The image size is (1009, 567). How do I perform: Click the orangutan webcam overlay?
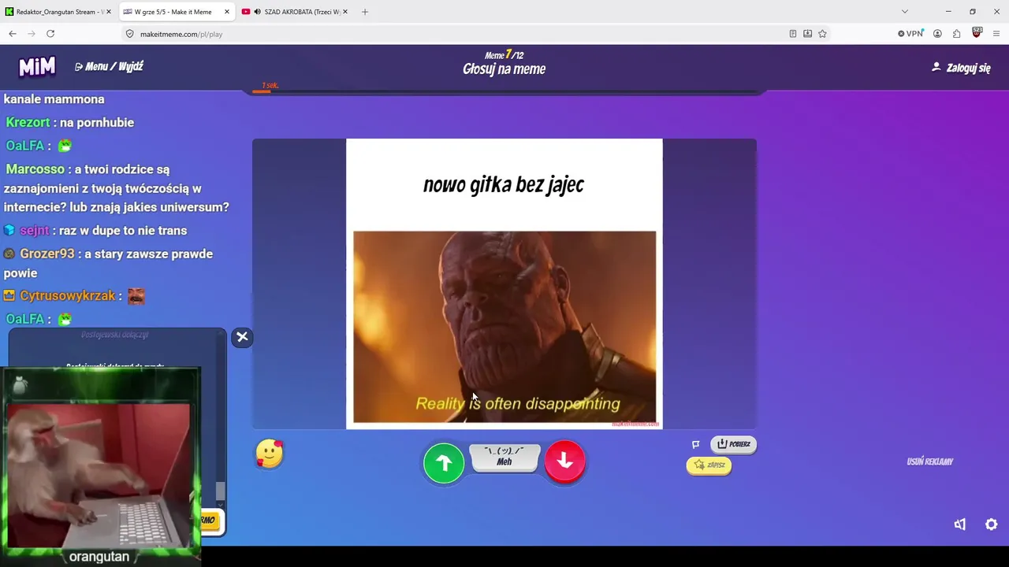[100, 465]
